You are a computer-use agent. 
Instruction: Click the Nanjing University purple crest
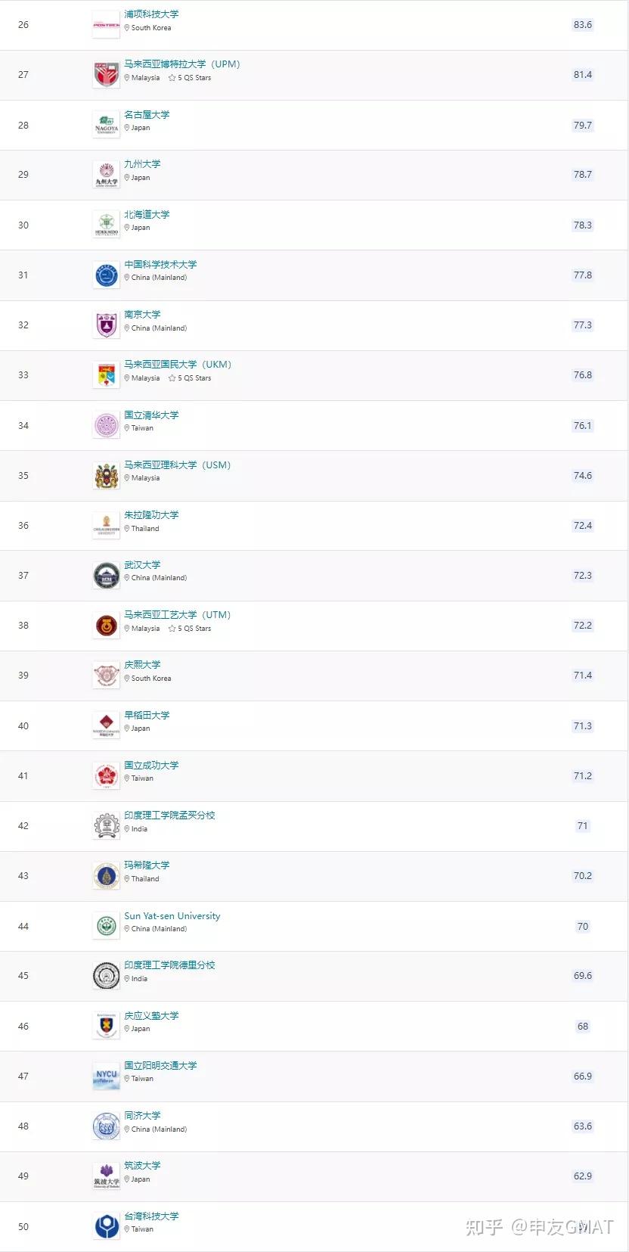(106, 325)
